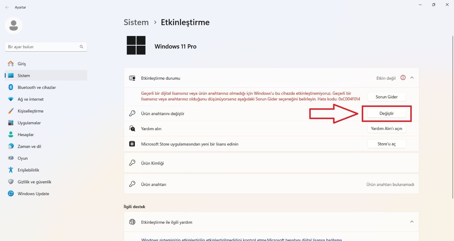
Task: Click the red activation warning info icon
Action: pos(403,78)
